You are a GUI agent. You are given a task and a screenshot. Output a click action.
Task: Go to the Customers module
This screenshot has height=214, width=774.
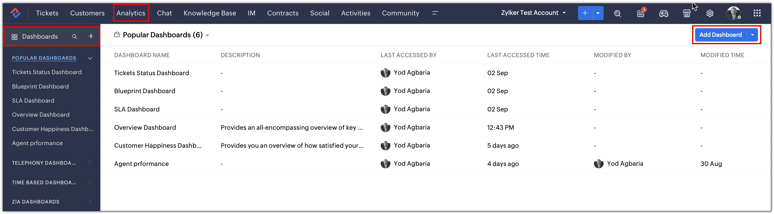click(x=88, y=13)
